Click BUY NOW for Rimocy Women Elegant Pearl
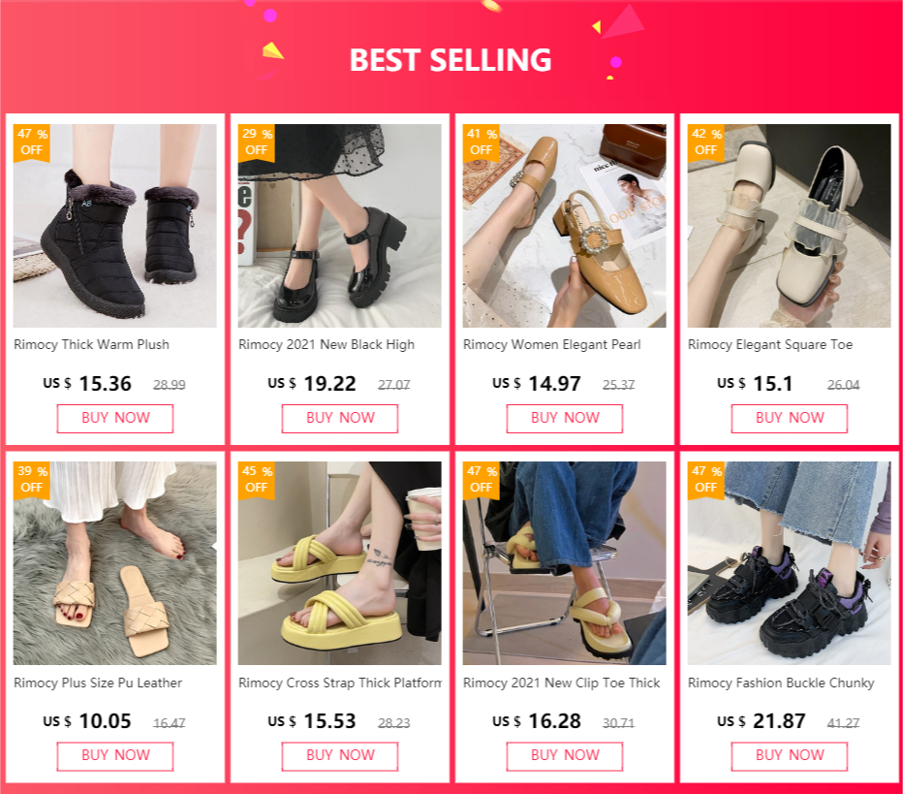This screenshot has height=794, width=903. click(564, 418)
